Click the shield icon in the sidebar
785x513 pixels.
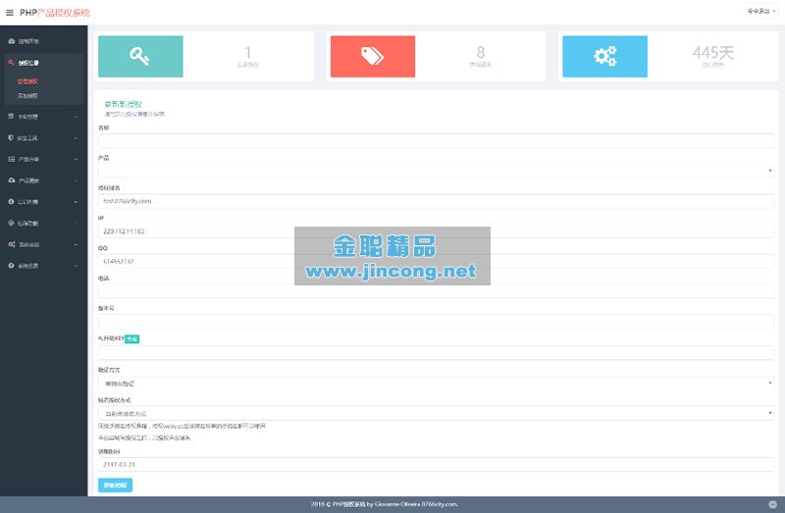pyautogui.click(x=11, y=137)
